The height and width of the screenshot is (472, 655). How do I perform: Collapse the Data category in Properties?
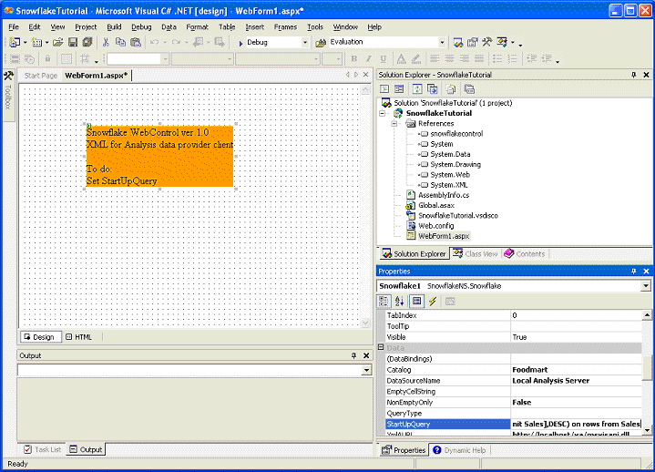pyautogui.click(x=381, y=347)
